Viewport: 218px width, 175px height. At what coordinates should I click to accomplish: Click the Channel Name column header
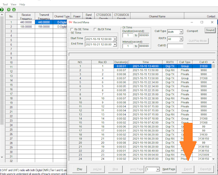(157, 16)
